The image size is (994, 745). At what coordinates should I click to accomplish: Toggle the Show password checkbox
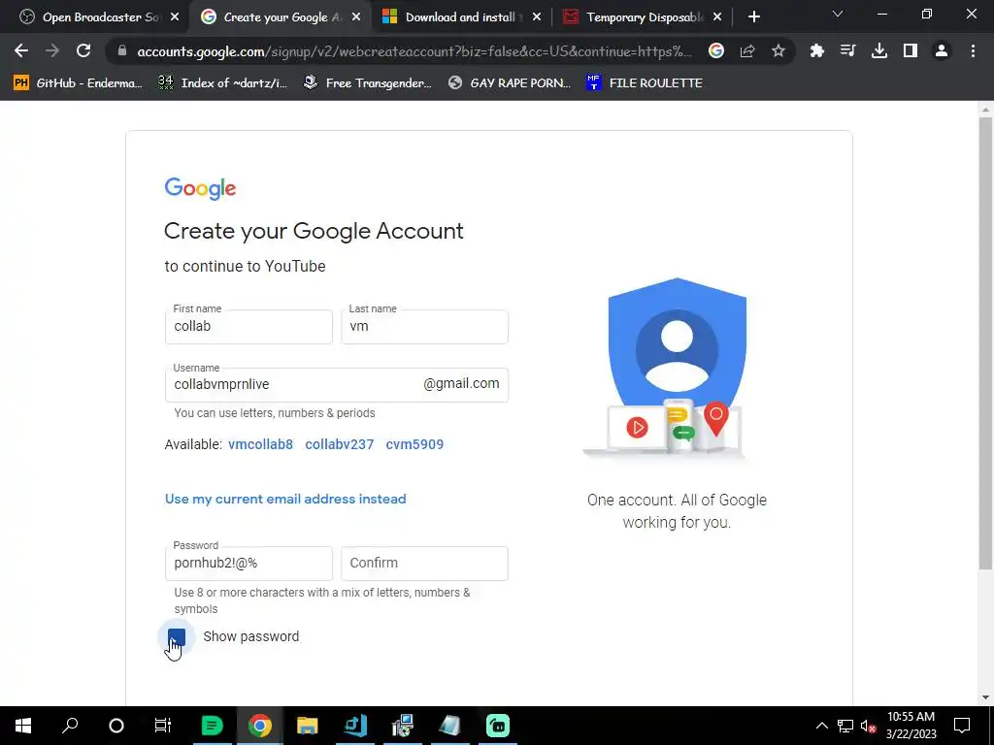click(x=177, y=636)
